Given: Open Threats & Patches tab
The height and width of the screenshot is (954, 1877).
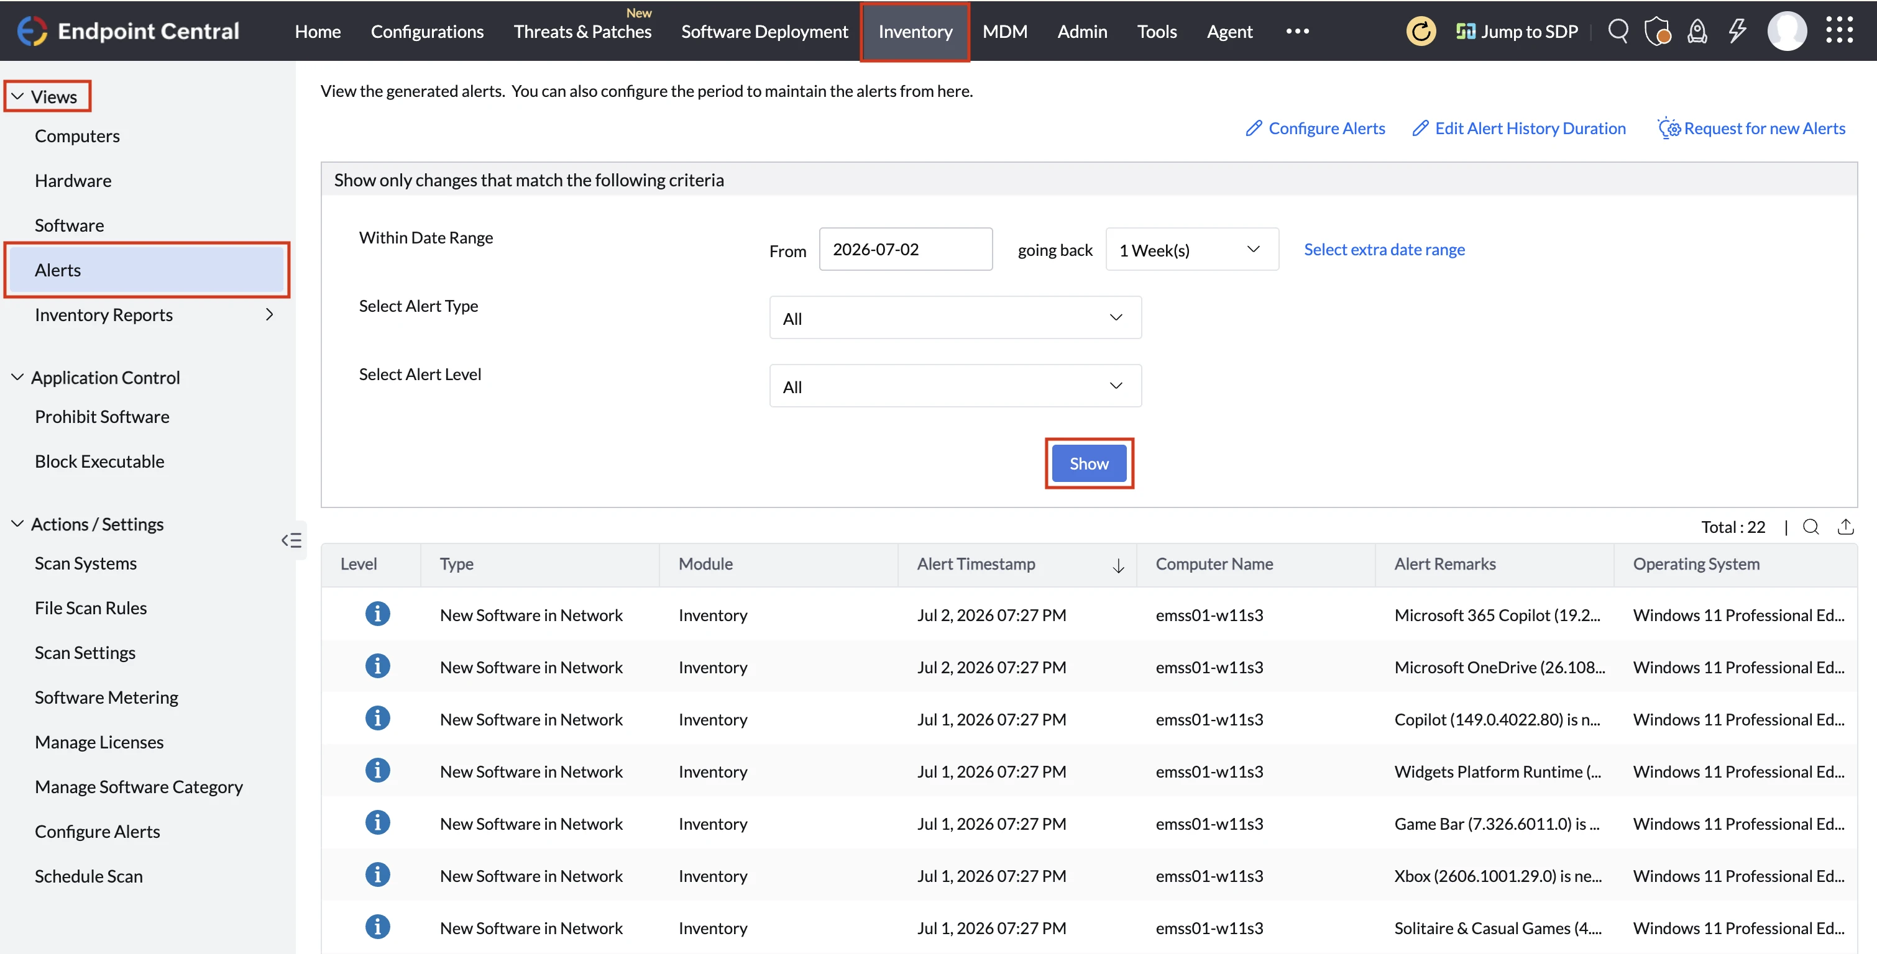Looking at the screenshot, I should click(582, 31).
